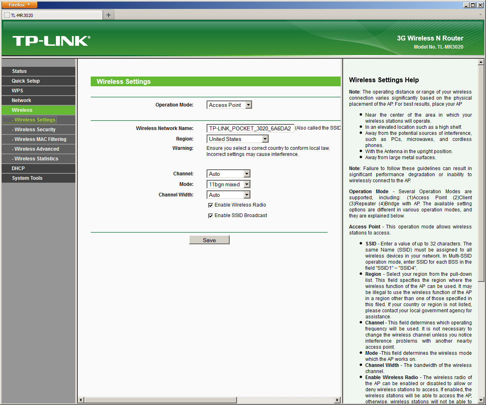Click the TP-LINK logo in header

(51, 41)
